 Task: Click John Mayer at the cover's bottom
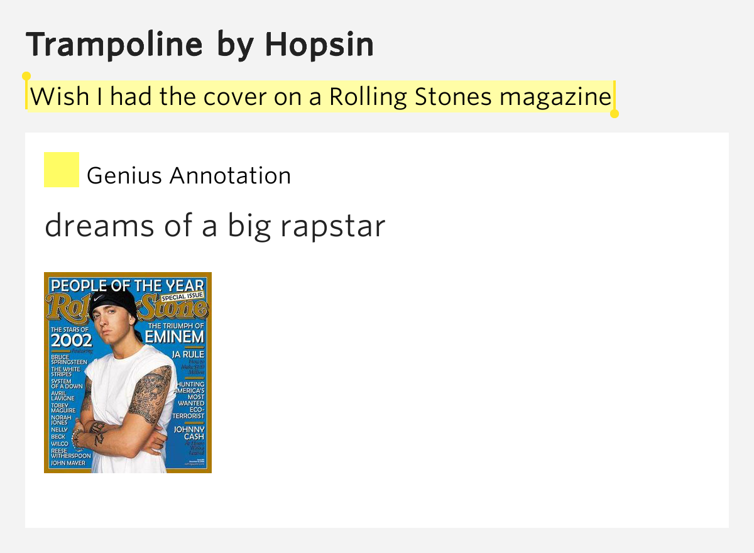click(68, 463)
